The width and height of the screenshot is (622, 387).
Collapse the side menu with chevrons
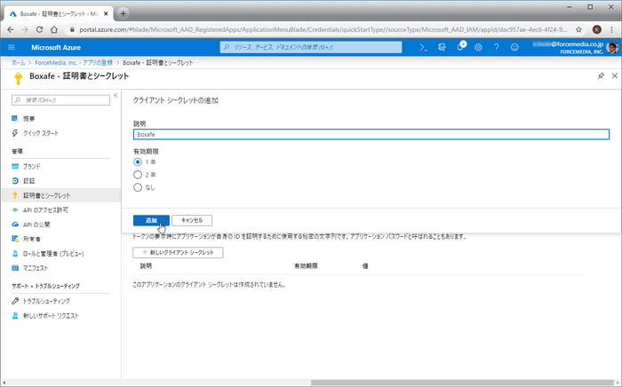pyautogui.click(x=116, y=95)
